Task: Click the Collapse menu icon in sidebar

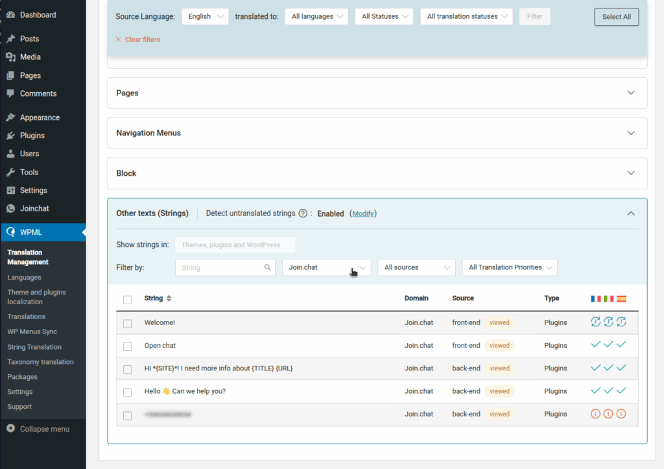Action: click(x=10, y=429)
